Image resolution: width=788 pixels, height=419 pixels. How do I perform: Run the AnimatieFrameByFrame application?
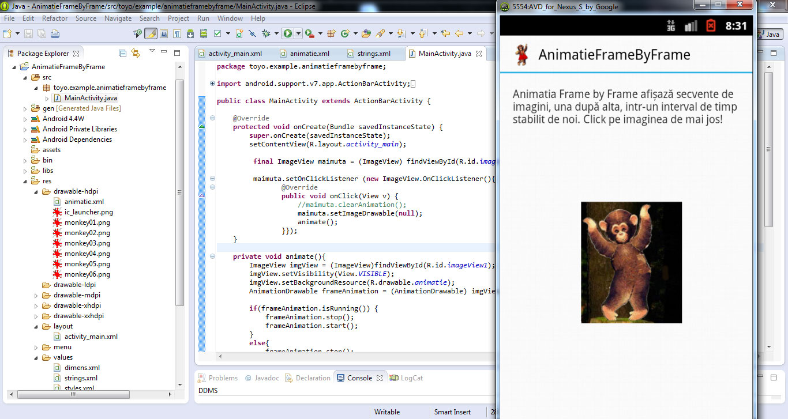(288, 34)
